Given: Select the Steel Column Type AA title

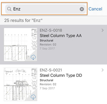Looking at the screenshot, I should click(x=61, y=36).
